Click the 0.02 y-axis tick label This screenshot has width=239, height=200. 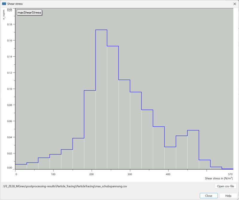[x=10, y=153]
